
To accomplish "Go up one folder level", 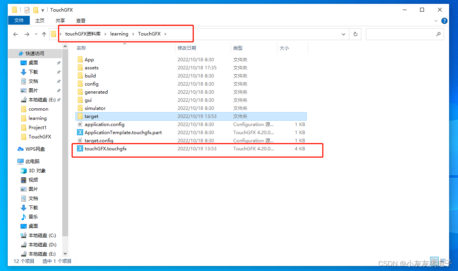I will (x=44, y=34).
